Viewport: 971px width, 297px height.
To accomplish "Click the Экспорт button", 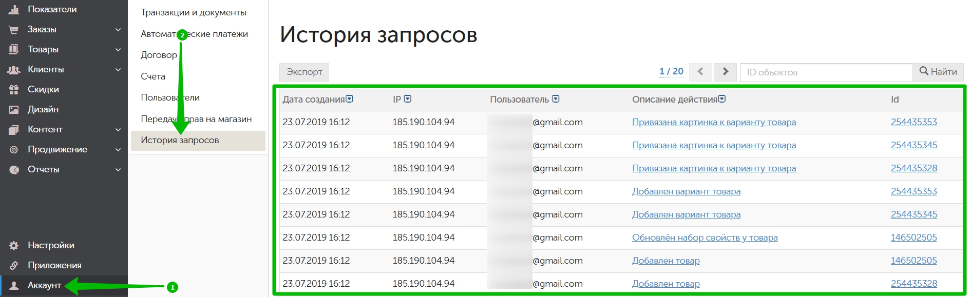I will click(x=304, y=72).
